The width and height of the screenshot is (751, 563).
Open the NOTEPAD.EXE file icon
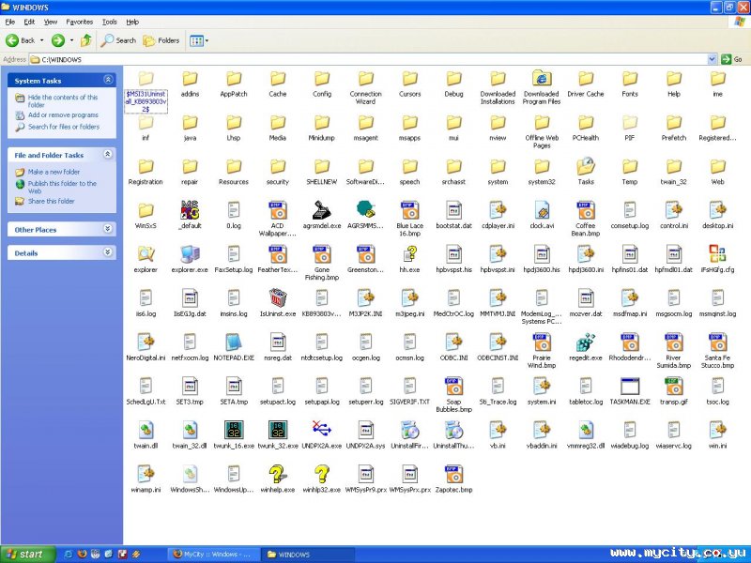pos(234,342)
